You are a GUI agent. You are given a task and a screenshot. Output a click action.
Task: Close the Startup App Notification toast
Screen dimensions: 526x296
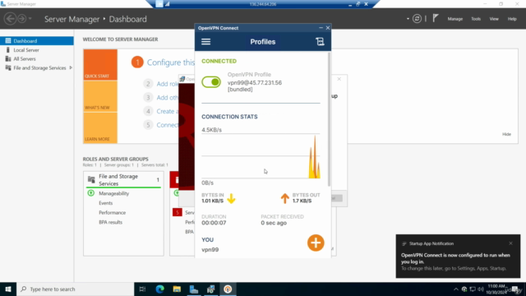click(510, 243)
